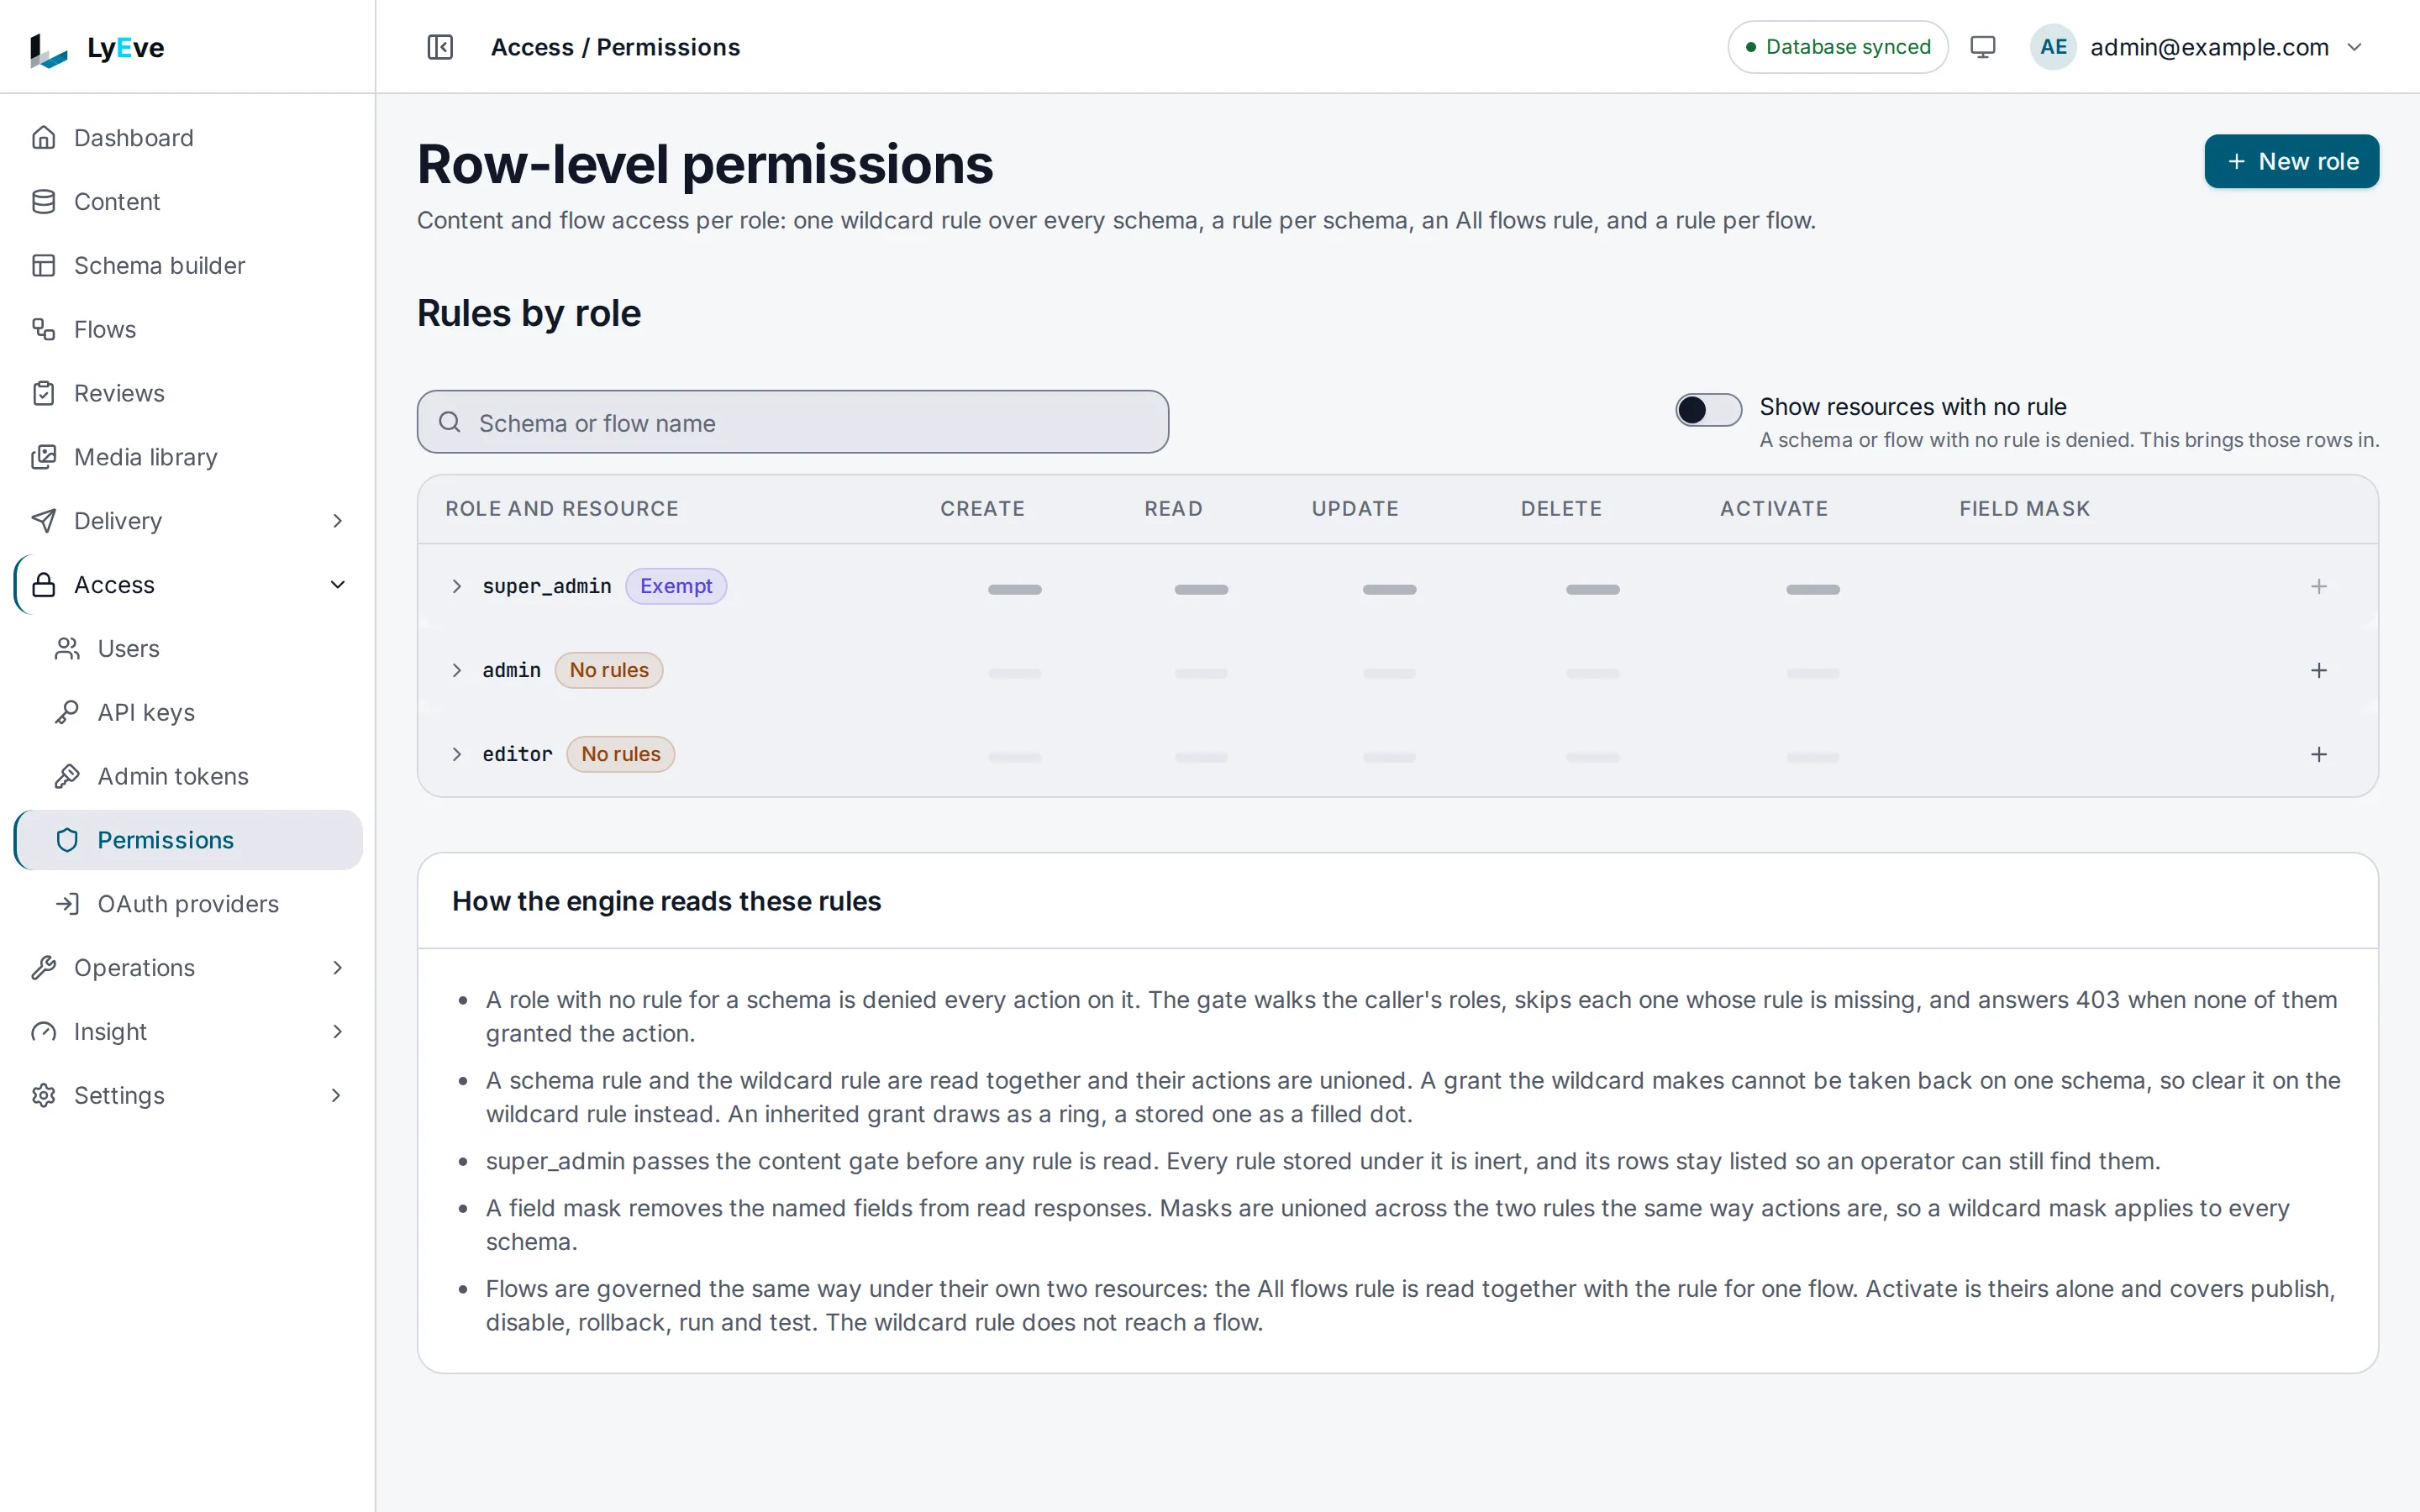
Task: Click the OAuth providers login icon
Action: 67,904
